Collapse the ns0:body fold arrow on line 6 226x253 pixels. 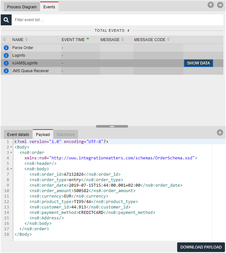[x=11, y=169]
